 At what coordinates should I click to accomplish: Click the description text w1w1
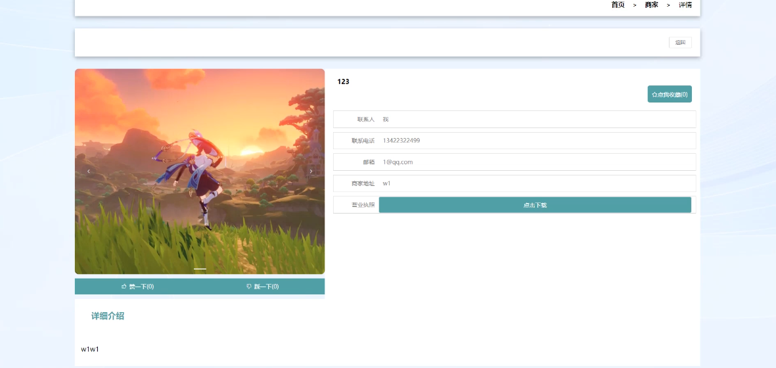point(90,349)
